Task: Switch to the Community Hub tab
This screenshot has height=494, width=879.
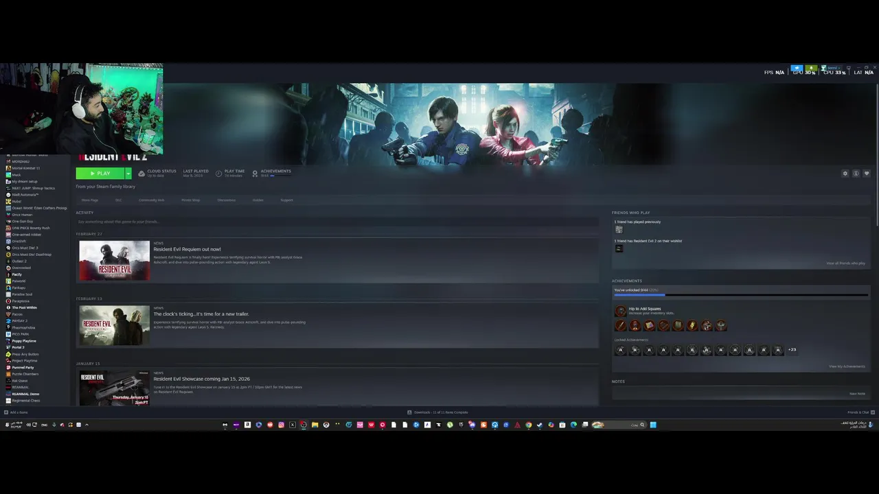Action: (151, 200)
